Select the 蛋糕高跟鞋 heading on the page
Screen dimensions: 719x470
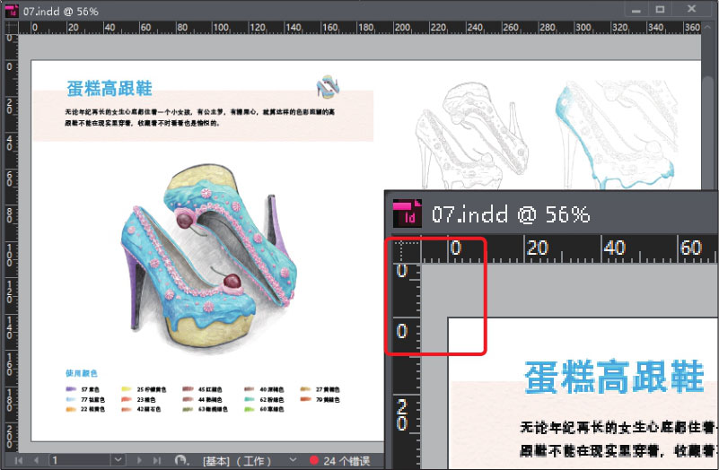click(110, 89)
